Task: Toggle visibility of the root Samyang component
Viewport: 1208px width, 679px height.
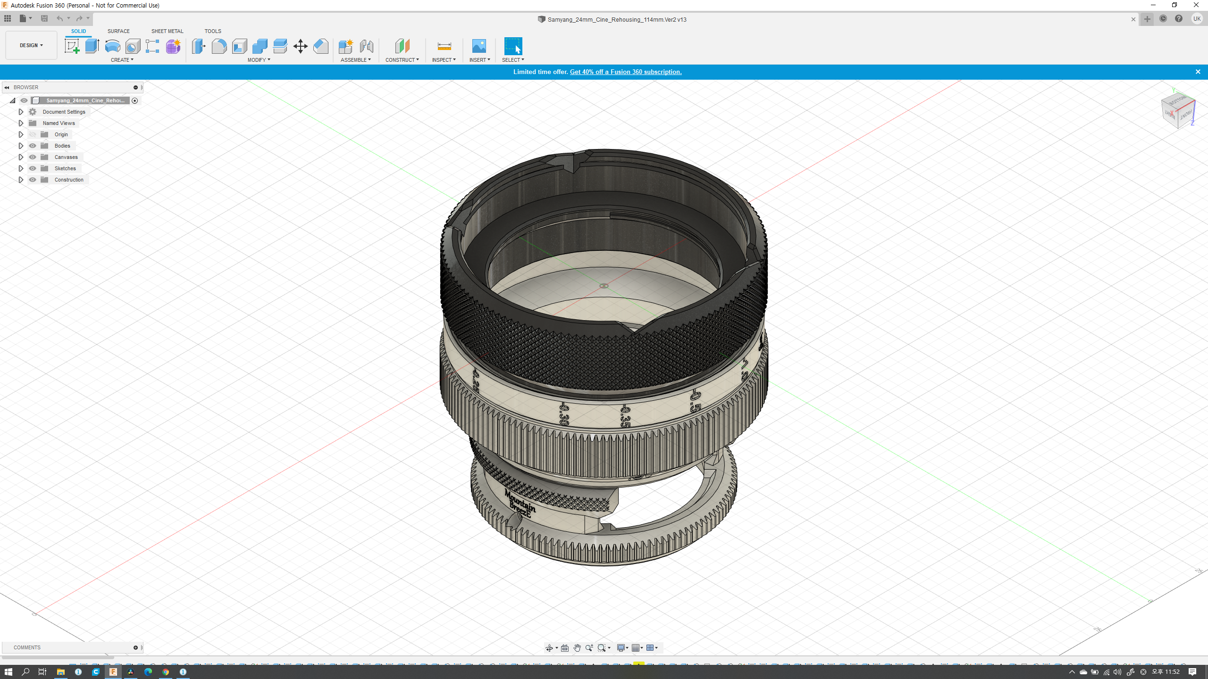Action: [x=24, y=100]
